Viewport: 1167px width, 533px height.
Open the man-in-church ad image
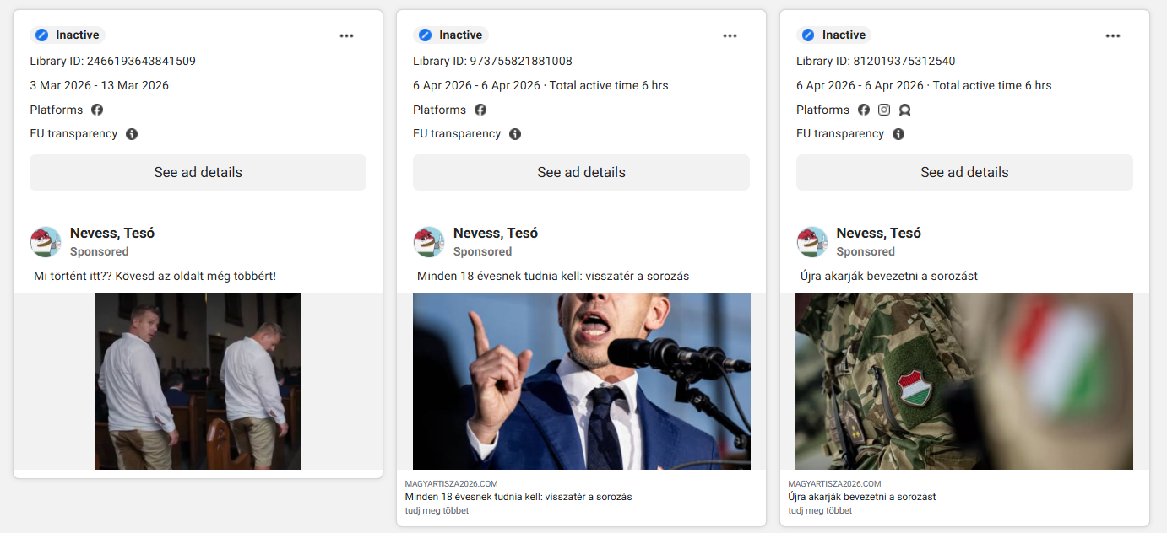pyautogui.click(x=198, y=381)
